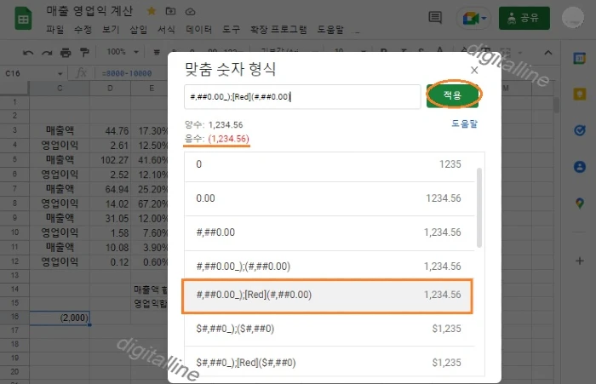Open the 확장 프로그램 menu

coord(278,29)
